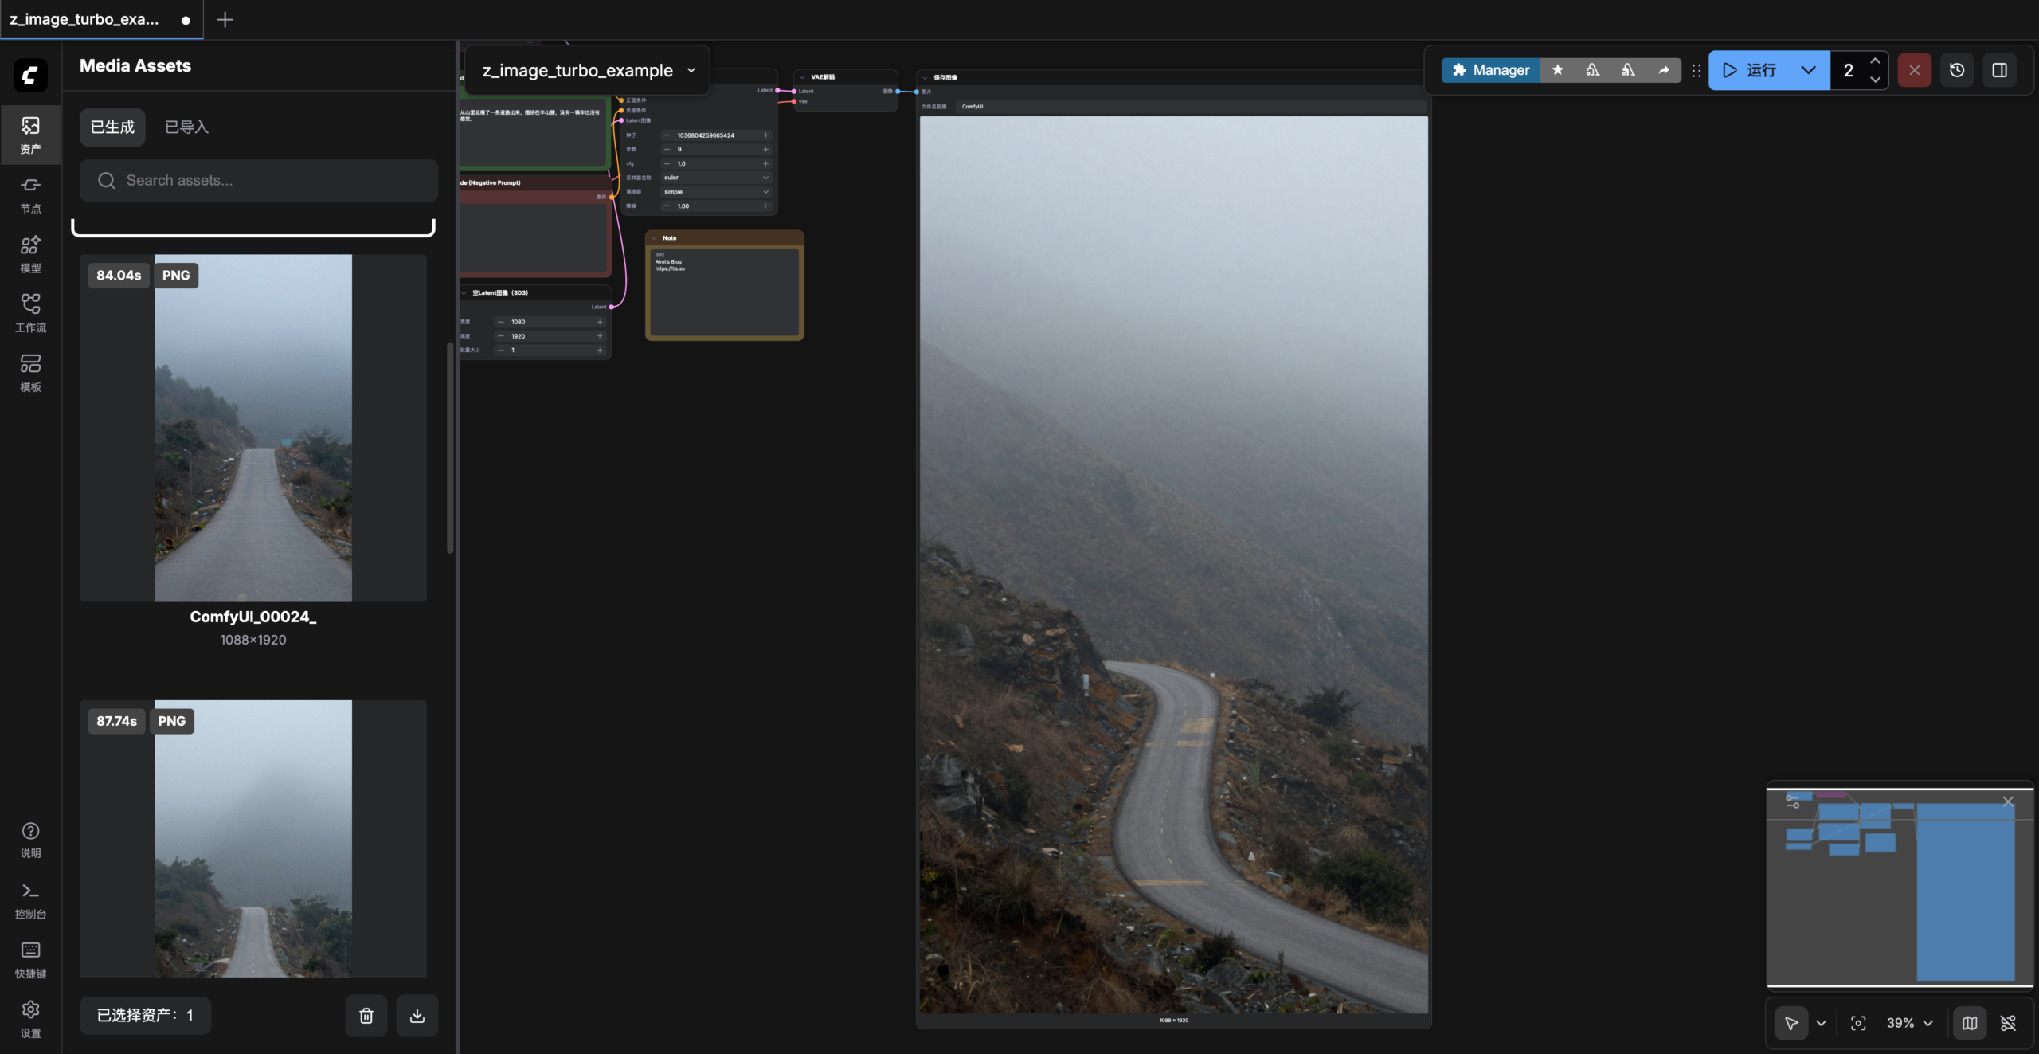2039x1054 pixels.
Task: Increase the batch count stepper
Action: click(x=1875, y=61)
